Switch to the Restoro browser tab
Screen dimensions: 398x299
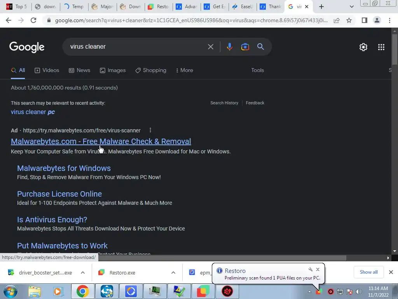tap(159, 7)
